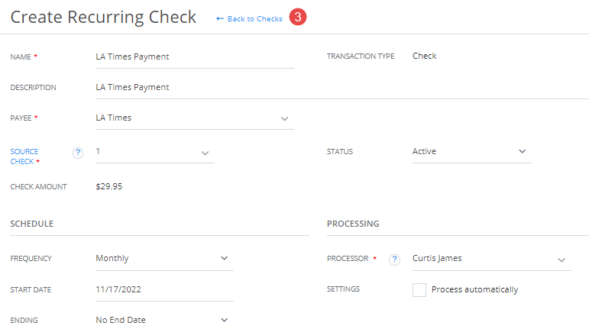589x329 pixels.
Task: Click the Frequency chevron arrow
Action: (225, 258)
